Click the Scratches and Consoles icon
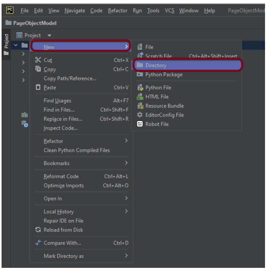The height and width of the screenshot is (271, 267). [25, 124]
